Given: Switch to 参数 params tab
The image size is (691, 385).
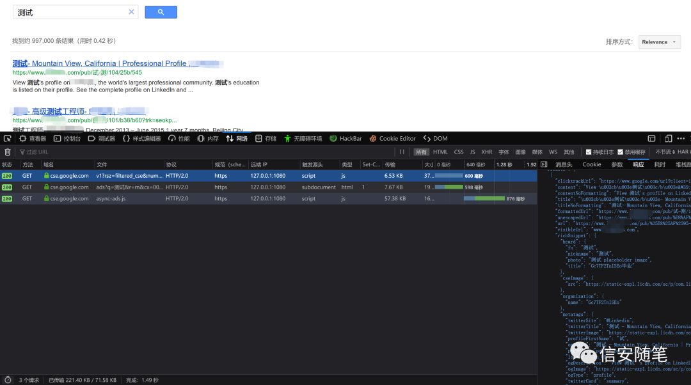Looking at the screenshot, I should (617, 165).
